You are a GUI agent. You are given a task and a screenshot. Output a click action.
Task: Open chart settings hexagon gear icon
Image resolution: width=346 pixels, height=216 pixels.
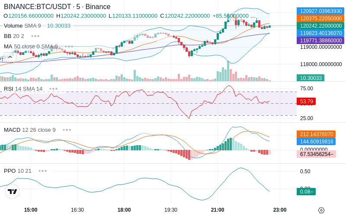321,210
